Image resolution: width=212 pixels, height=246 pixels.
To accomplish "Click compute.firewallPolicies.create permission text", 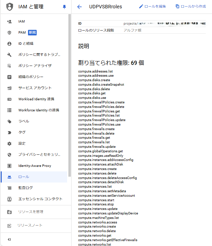I will [x=101, y=102].
